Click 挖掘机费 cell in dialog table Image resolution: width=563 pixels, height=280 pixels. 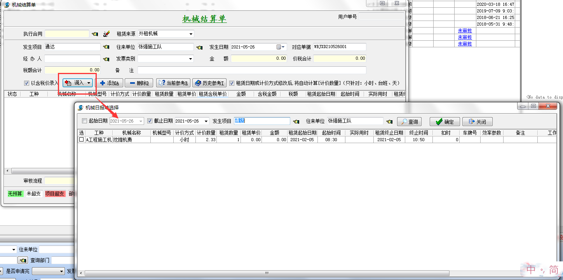pyautogui.click(x=131, y=140)
